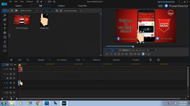Screen dimensions: 190x106
Task: Open the Subtitle Room icon
Action: tap(5, 51)
